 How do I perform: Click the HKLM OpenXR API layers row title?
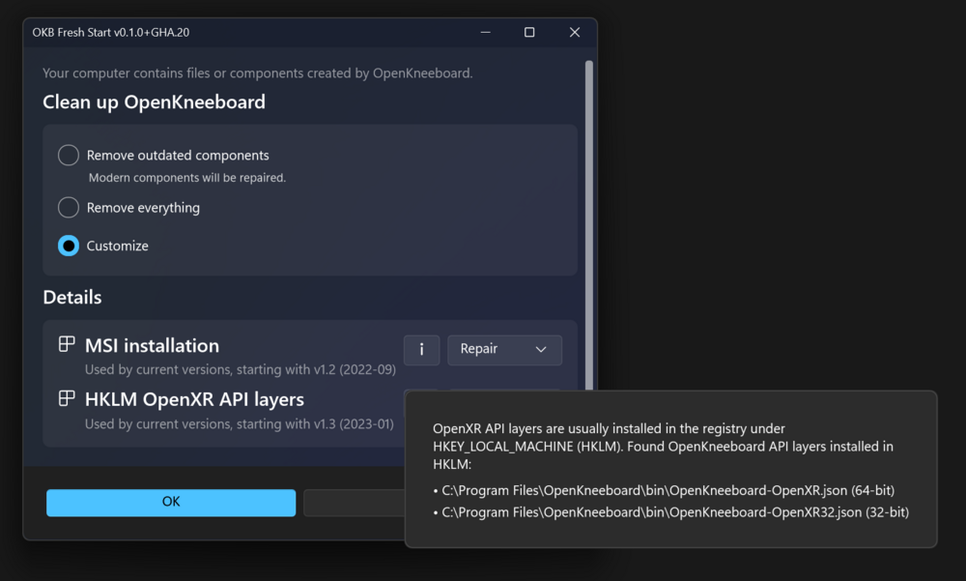pos(194,399)
